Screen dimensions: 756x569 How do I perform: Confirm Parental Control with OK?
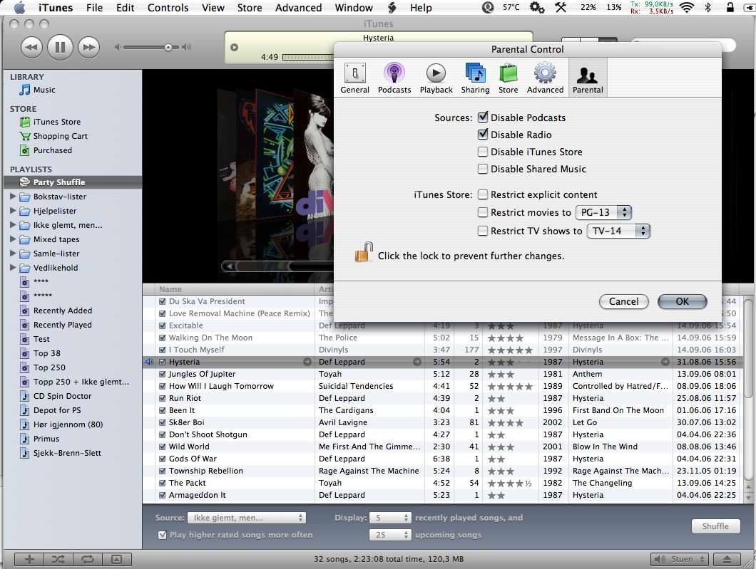pos(682,301)
